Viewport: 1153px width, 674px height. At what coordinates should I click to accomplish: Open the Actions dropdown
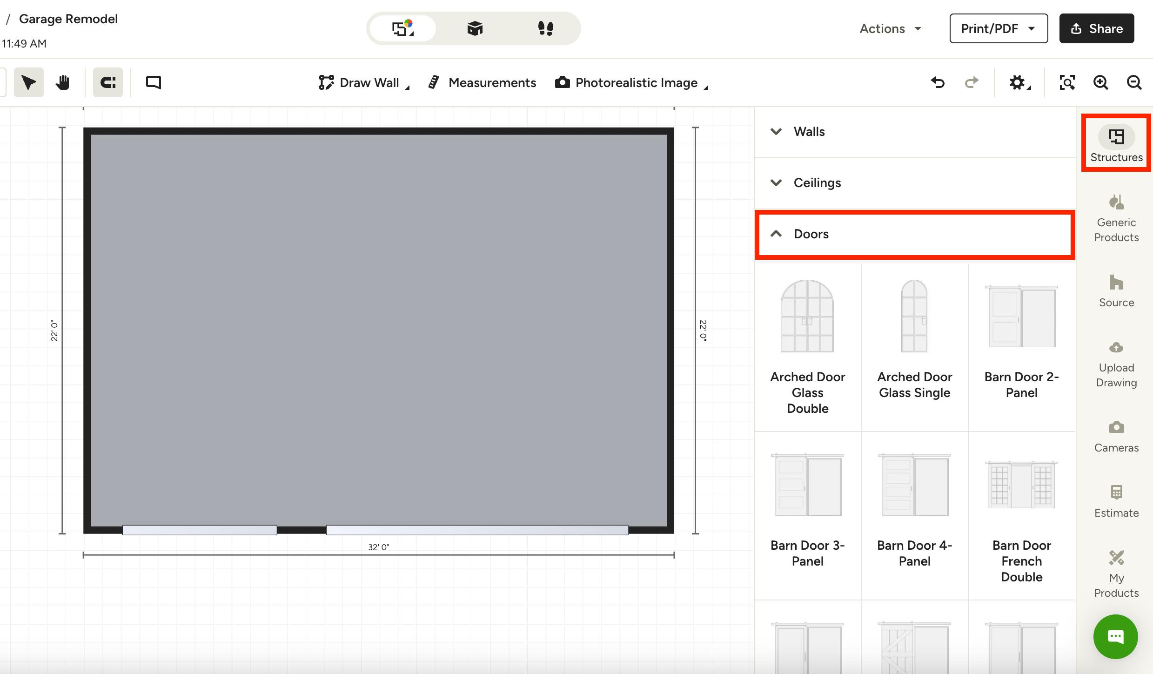(891, 28)
